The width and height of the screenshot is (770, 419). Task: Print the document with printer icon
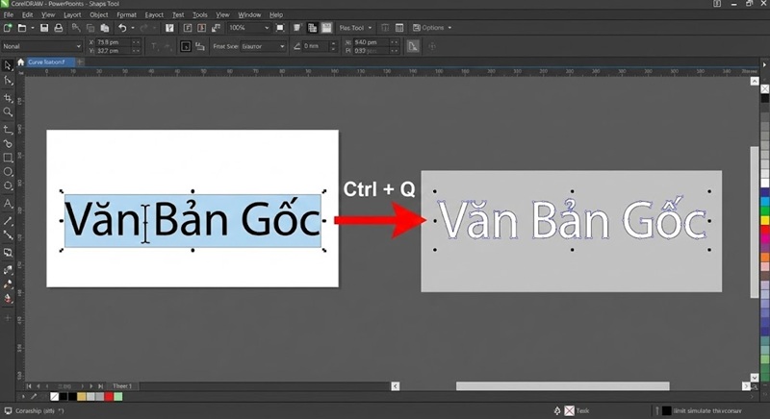[x=59, y=28]
